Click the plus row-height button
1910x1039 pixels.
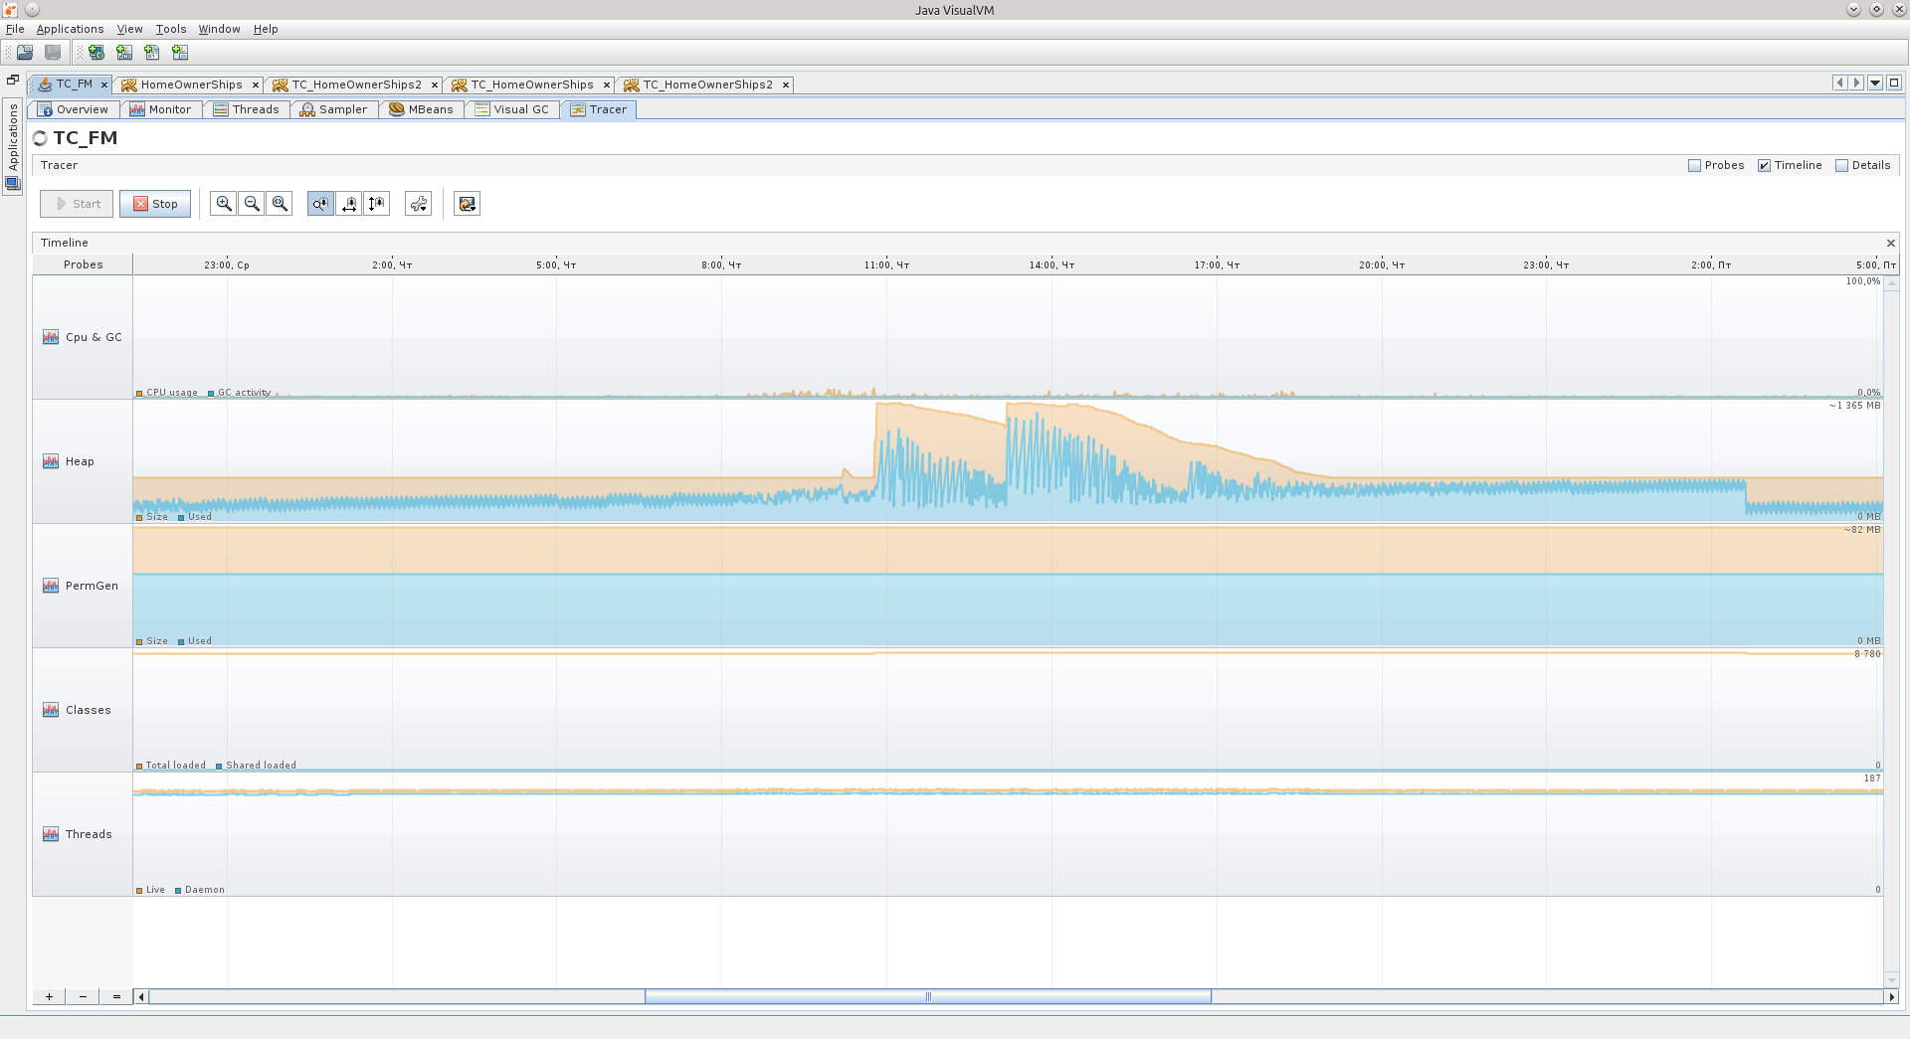click(x=49, y=996)
